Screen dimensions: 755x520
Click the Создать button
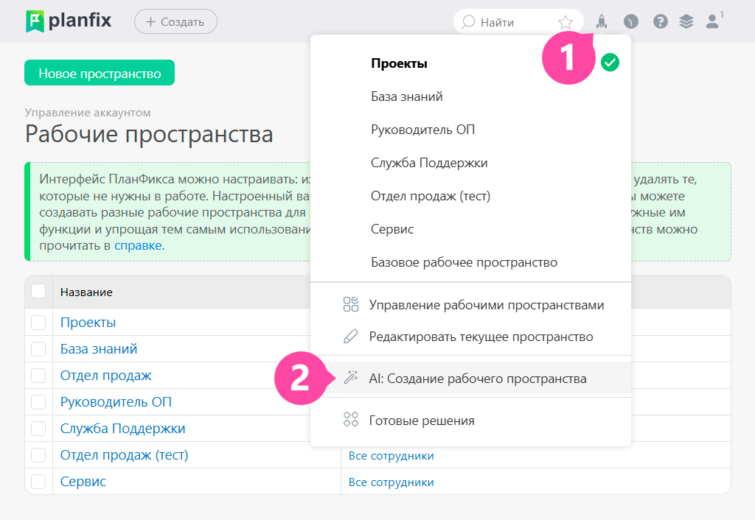pyautogui.click(x=175, y=21)
